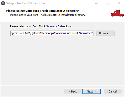Image resolution: width=125 pixels, height=97 pixels.
Task: Cancel the TruckersMP installation
Action: 113,91
